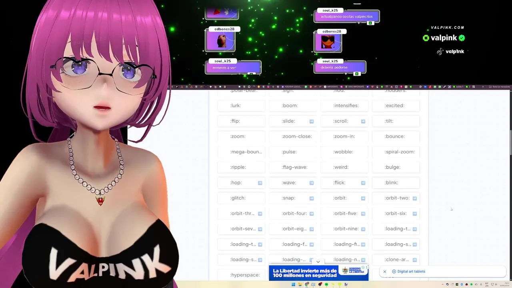Click the blue arrow icon beside :wave:
The height and width of the screenshot is (288, 512).
click(x=312, y=183)
